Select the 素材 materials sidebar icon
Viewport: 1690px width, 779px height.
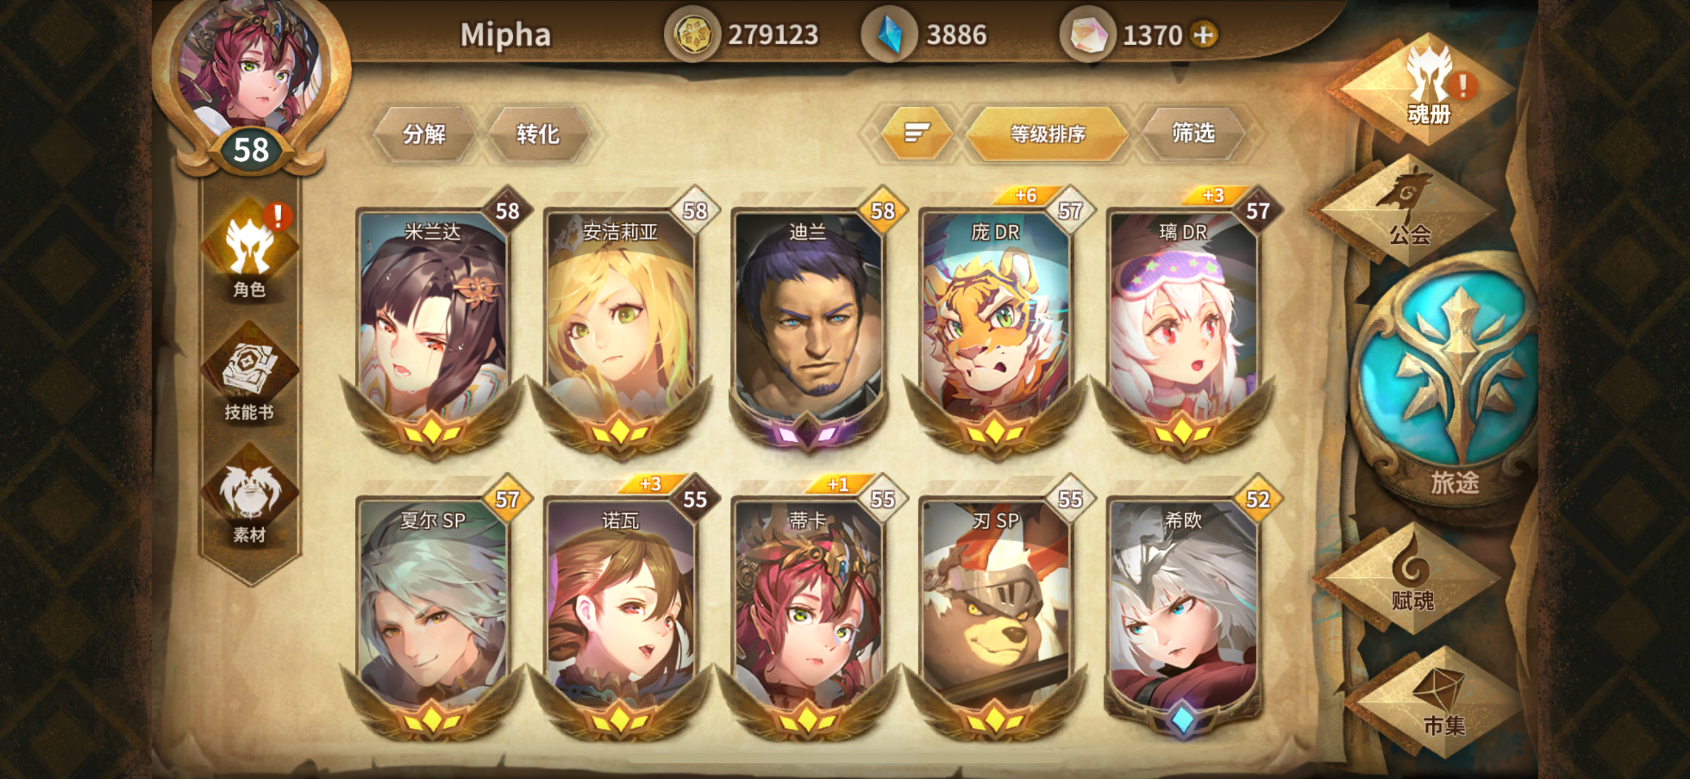pyautogui.click(x=249, y=496)
